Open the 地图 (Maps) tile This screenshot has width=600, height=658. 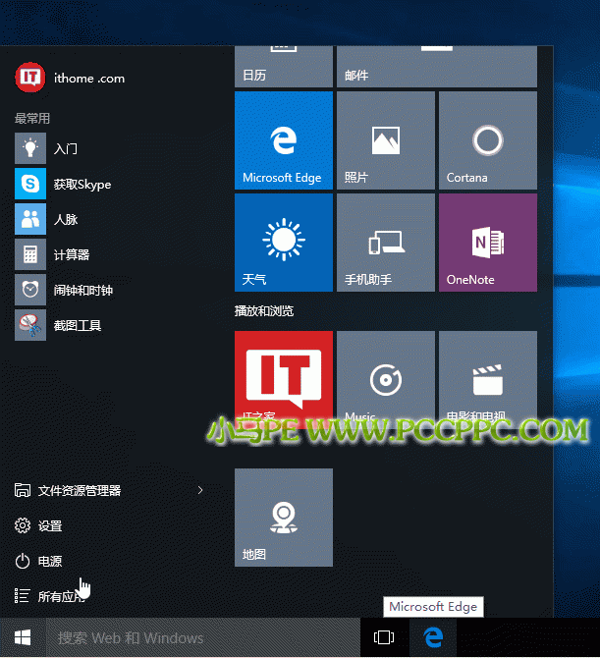click(284, 518)
